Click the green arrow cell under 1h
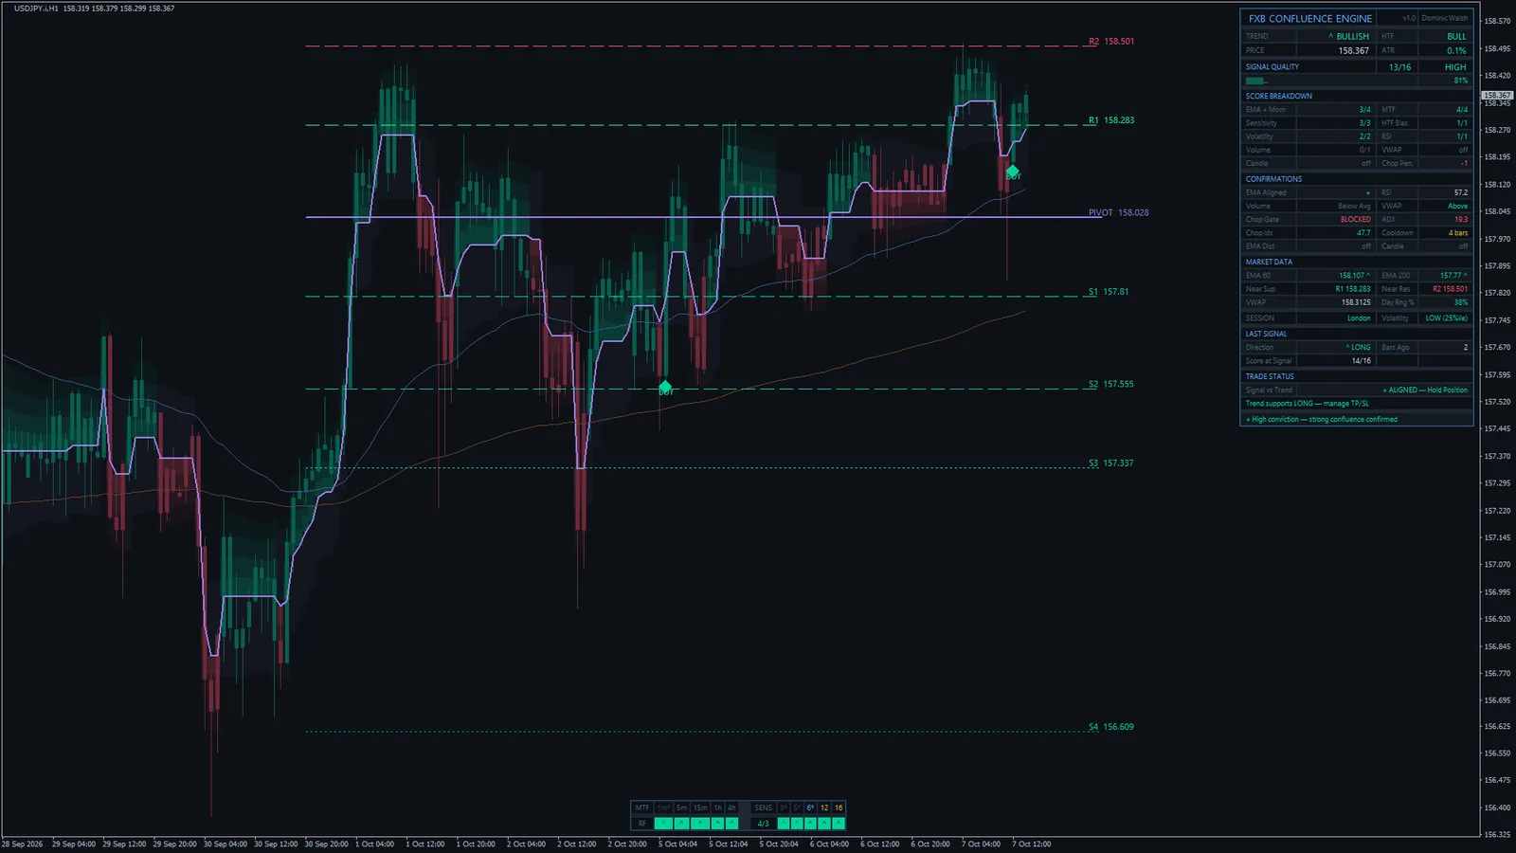Viewport: 1516px width, 853px height. coord(717,823)
